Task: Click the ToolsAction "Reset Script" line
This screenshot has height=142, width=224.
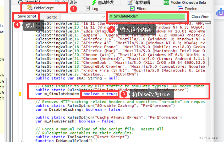Action: coord(82,137)
